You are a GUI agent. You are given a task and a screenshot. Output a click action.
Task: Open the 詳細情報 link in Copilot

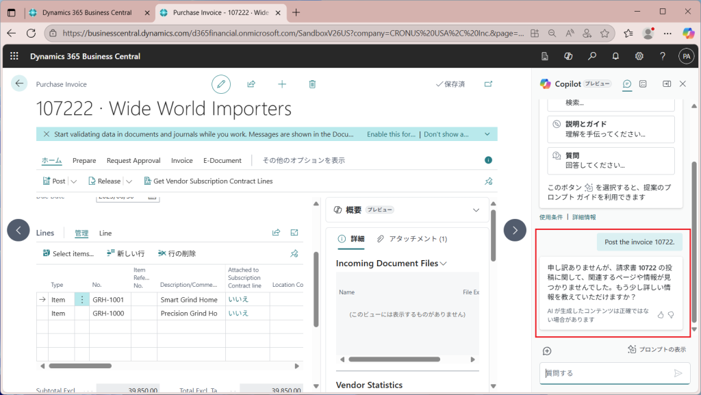tap(584, 217)
